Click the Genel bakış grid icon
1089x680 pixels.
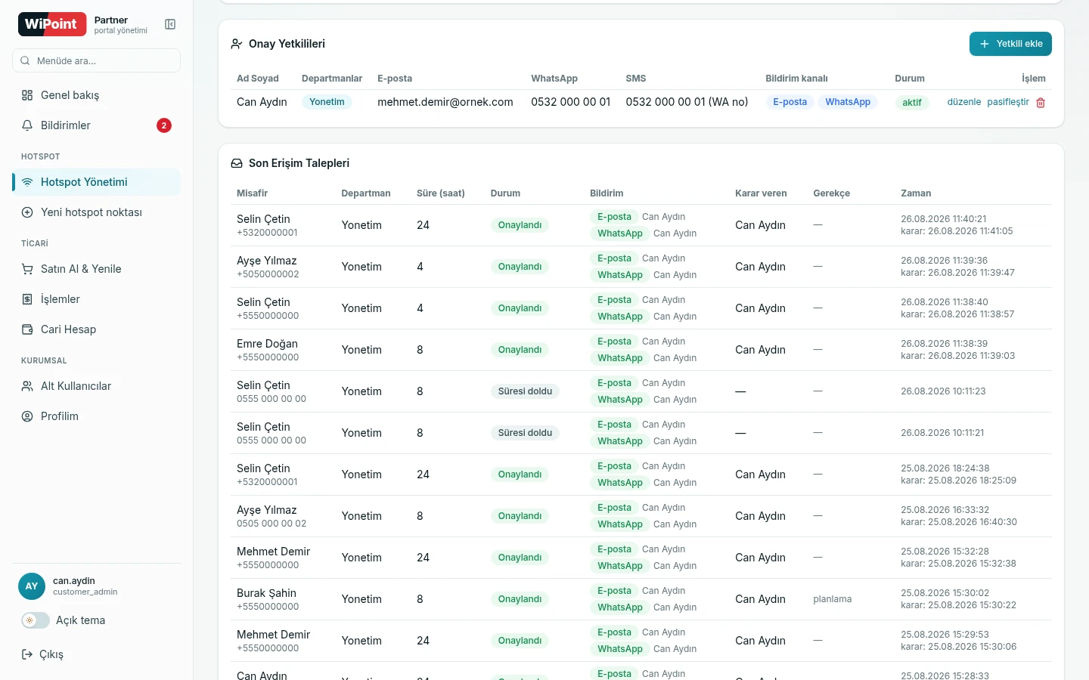click(27, 95)
